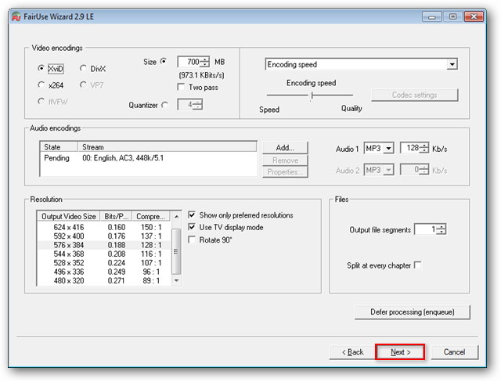Select the 576 x 384 resolution row
501x382 pixels.
point(105,245)
